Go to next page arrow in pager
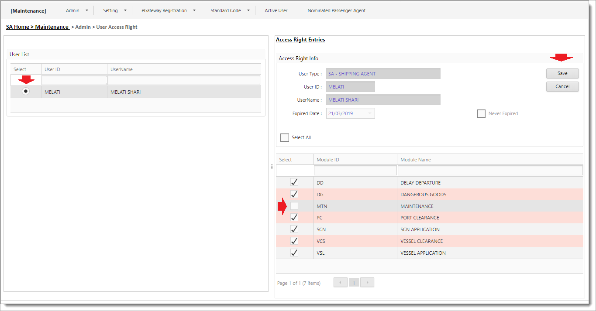Screen dimensions: 596x311 click(x=367, y=283)
